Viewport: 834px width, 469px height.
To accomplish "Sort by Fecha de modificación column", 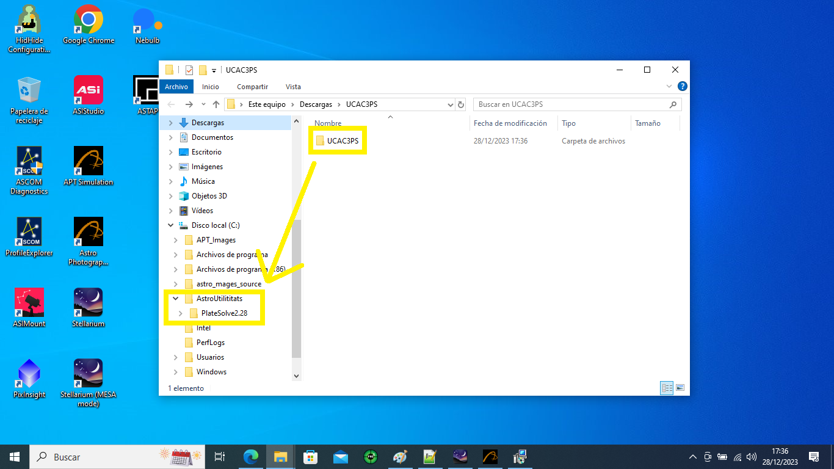I will pyautogui.click(x=510, y=123).
